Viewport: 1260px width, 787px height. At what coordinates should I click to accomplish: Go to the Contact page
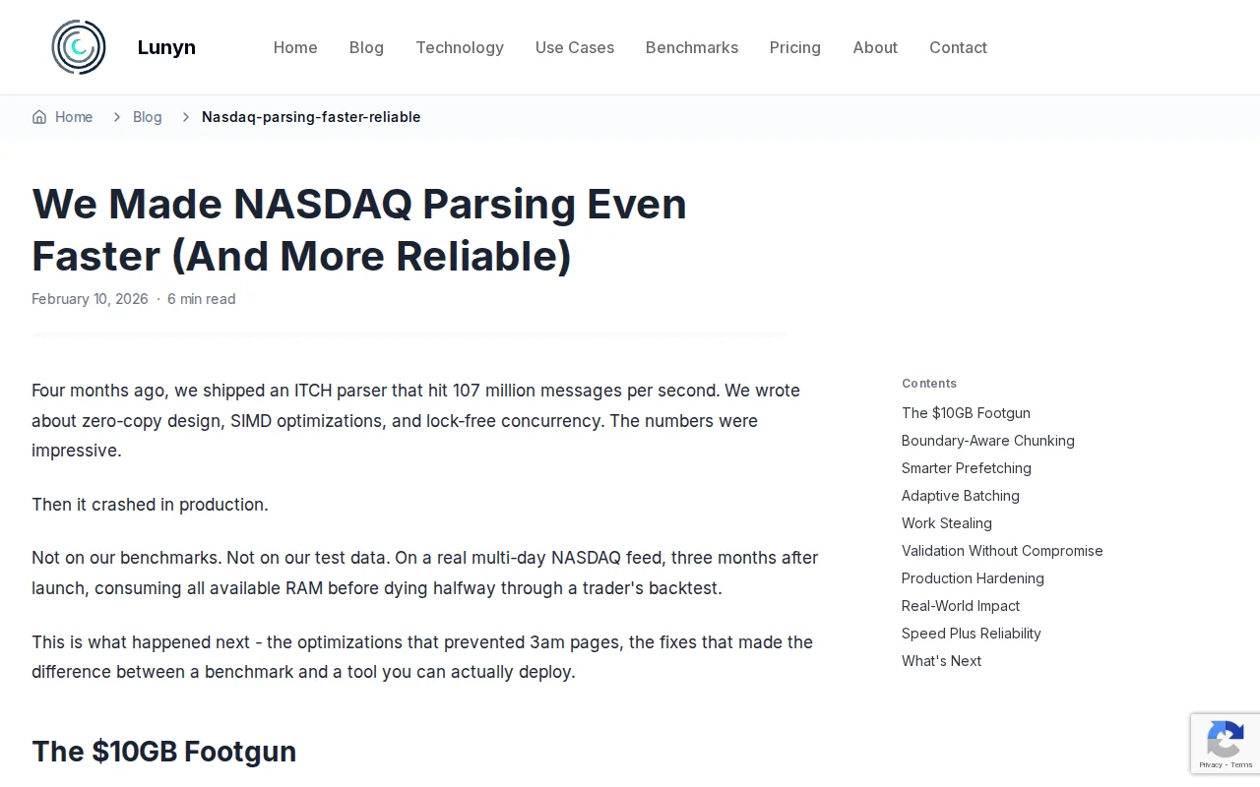click(x=958, y=47)
